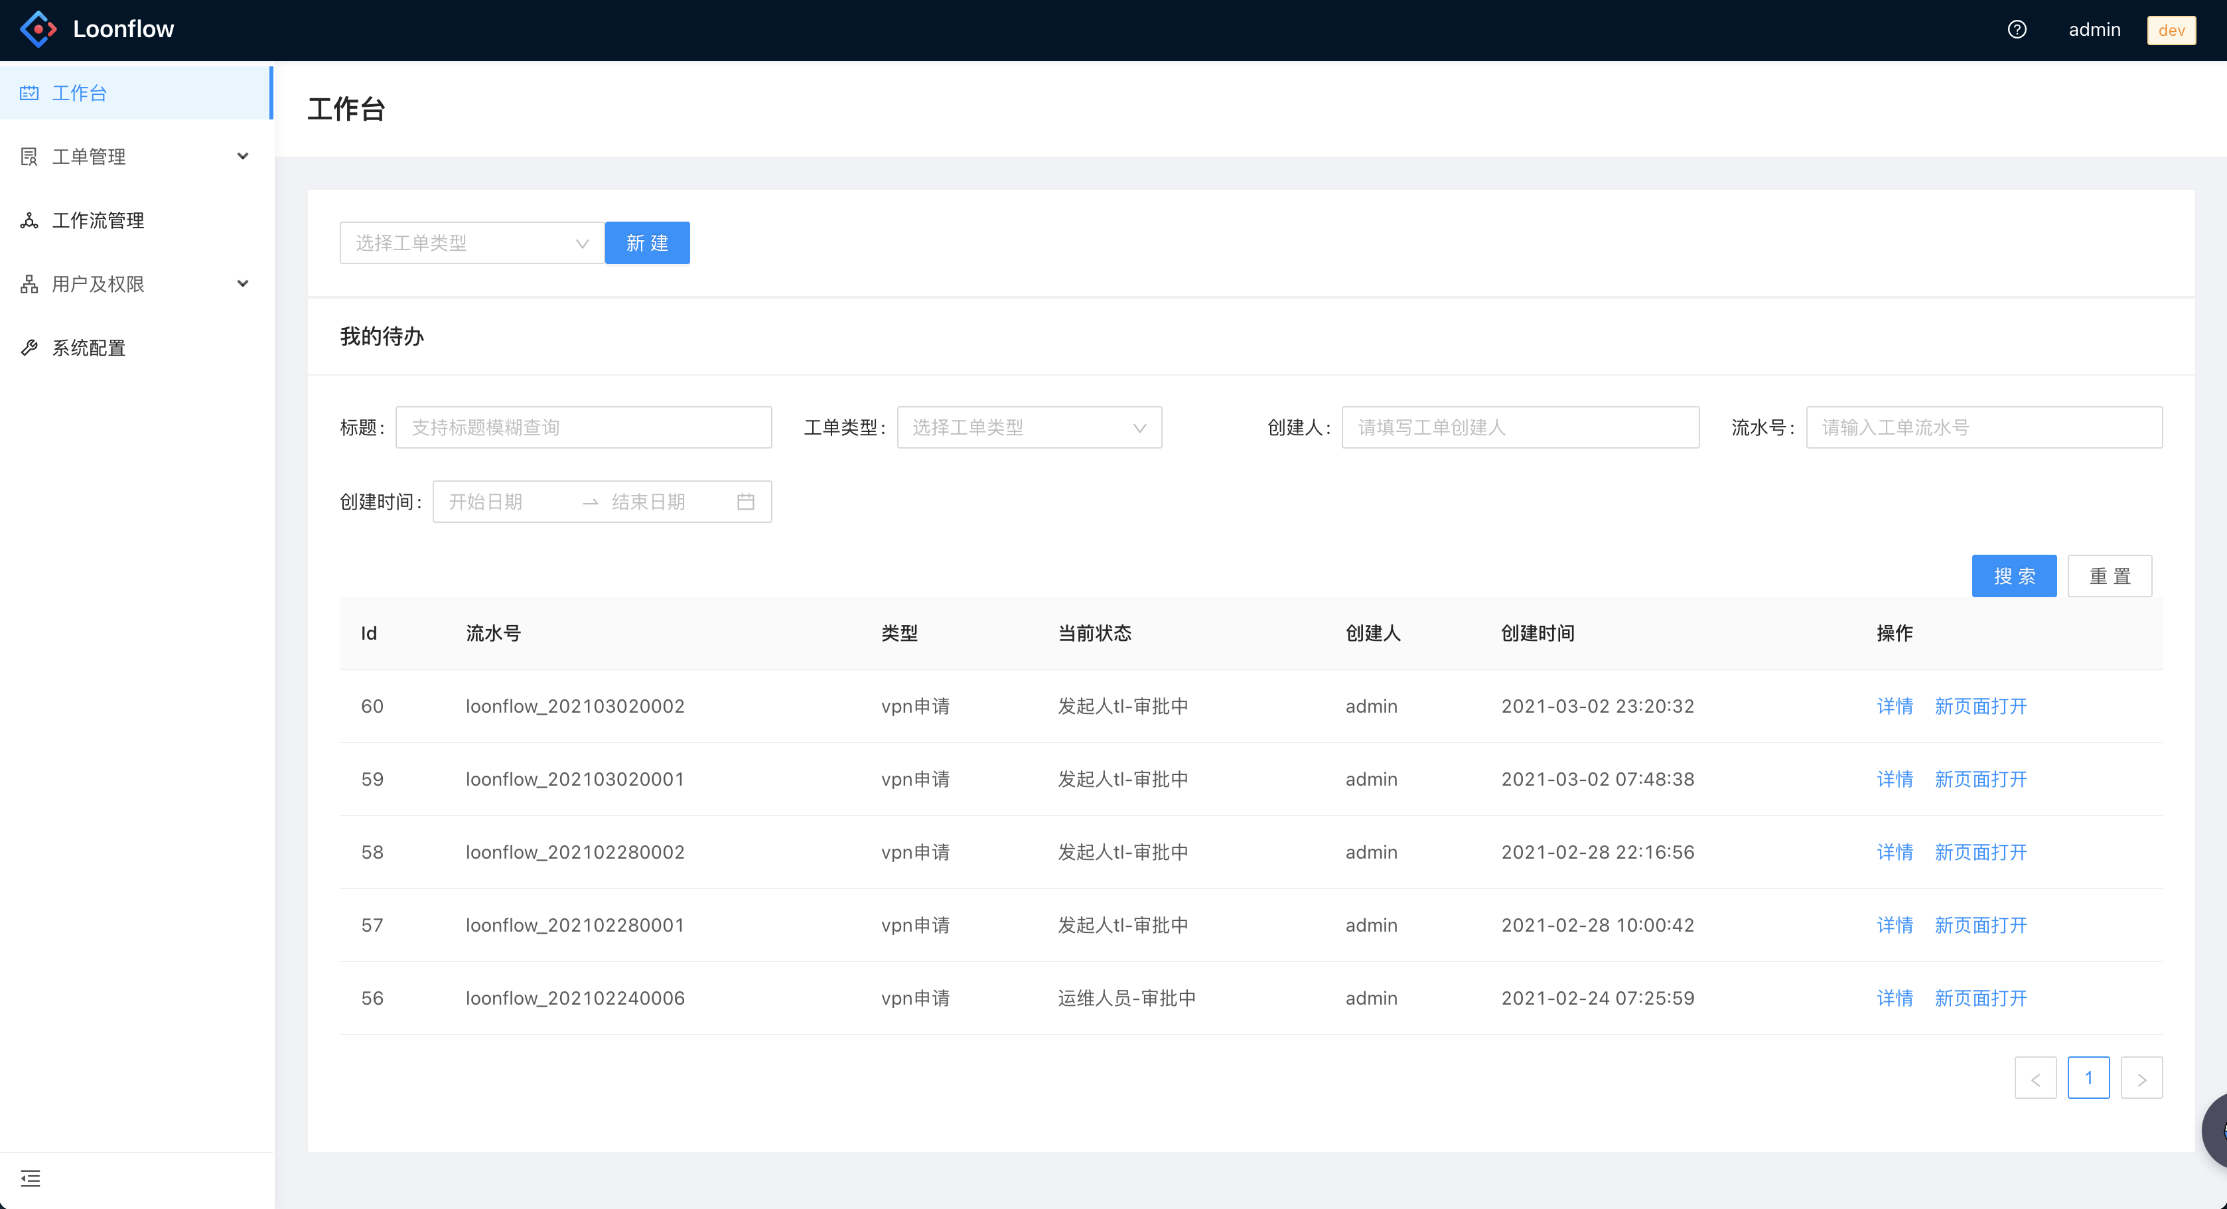
Task: Focus the 标题 search input
Action: pos(583,428)
